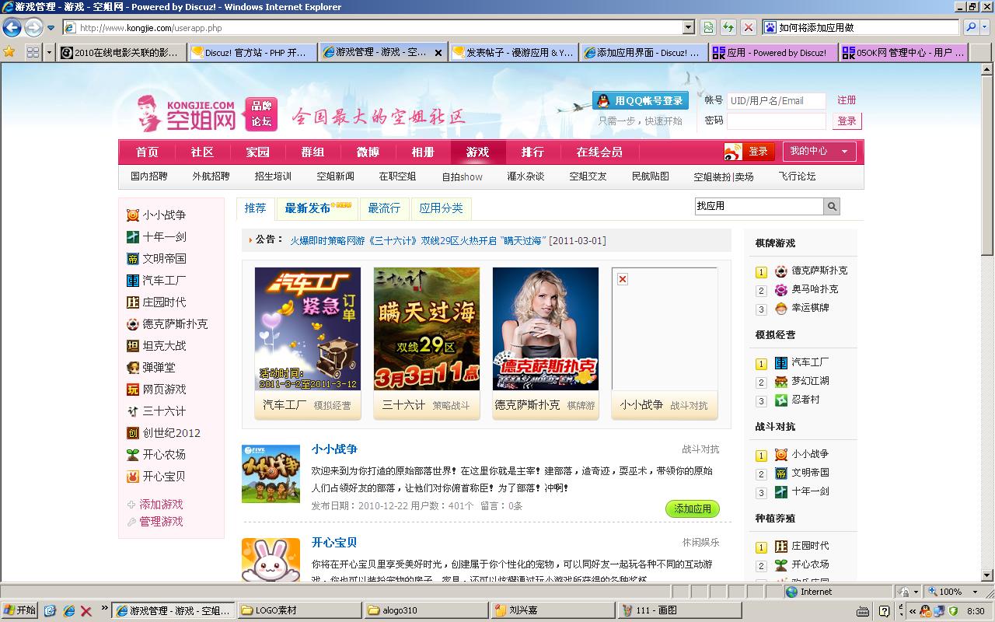Click the IE Back navigation button
The width and height of the screenshot is (995, 622).
click(12, 28)
